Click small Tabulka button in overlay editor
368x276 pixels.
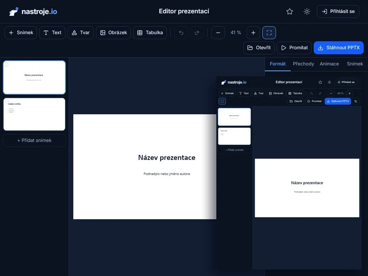point(295,93)
